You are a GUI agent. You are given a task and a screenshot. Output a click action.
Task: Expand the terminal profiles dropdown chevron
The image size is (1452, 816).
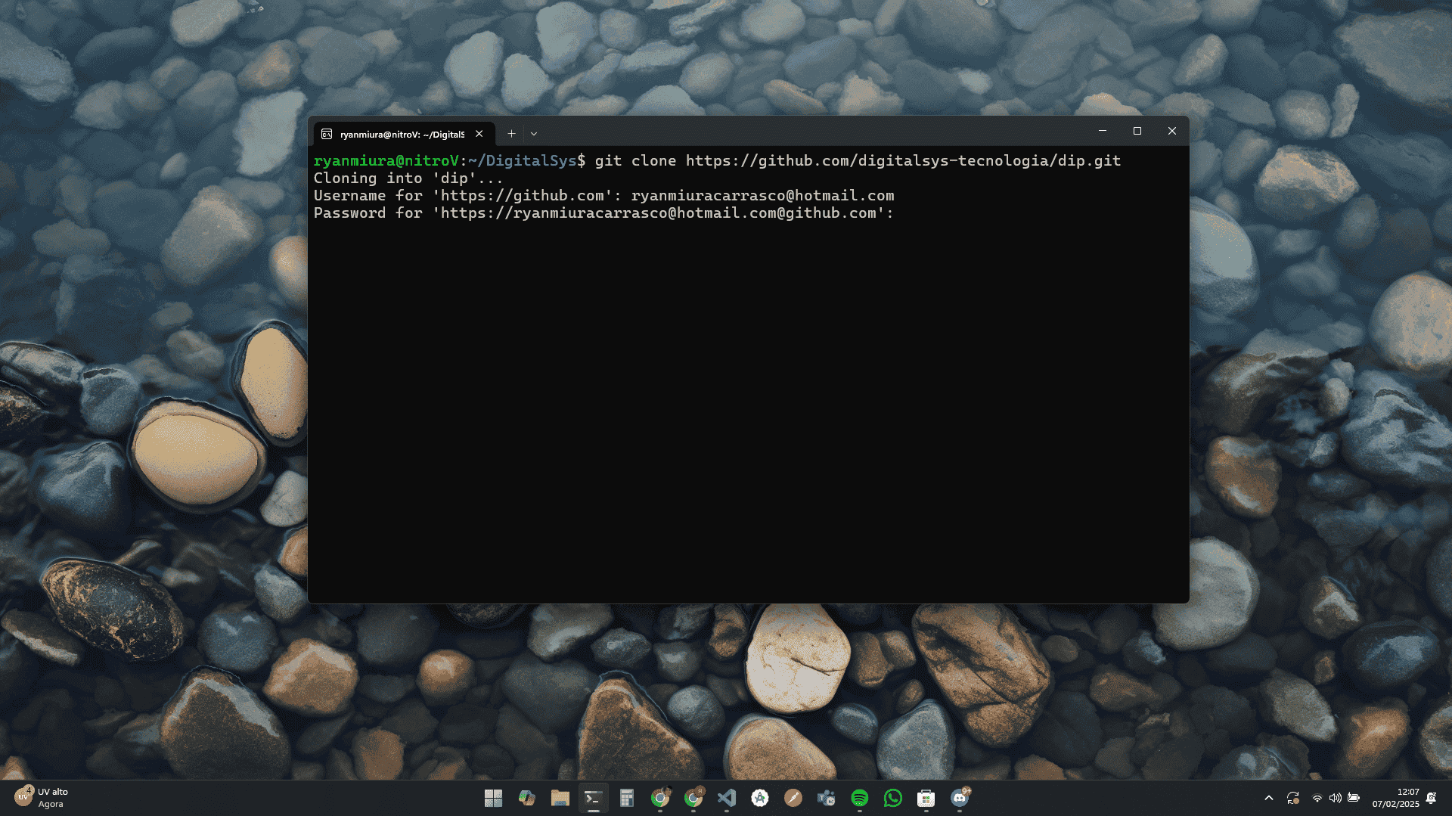point(534,134)
